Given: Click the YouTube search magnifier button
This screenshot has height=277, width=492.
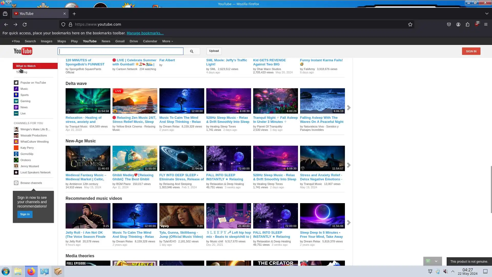Looking at the screenshot, I should (x=191, y=51).
